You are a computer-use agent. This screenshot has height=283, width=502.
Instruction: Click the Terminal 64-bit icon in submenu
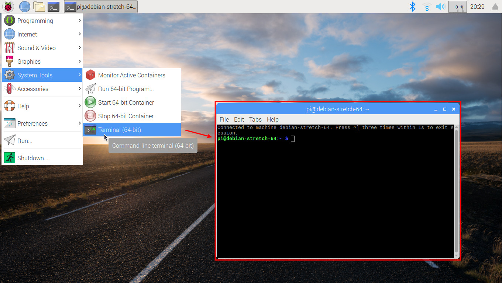(90, 130)
